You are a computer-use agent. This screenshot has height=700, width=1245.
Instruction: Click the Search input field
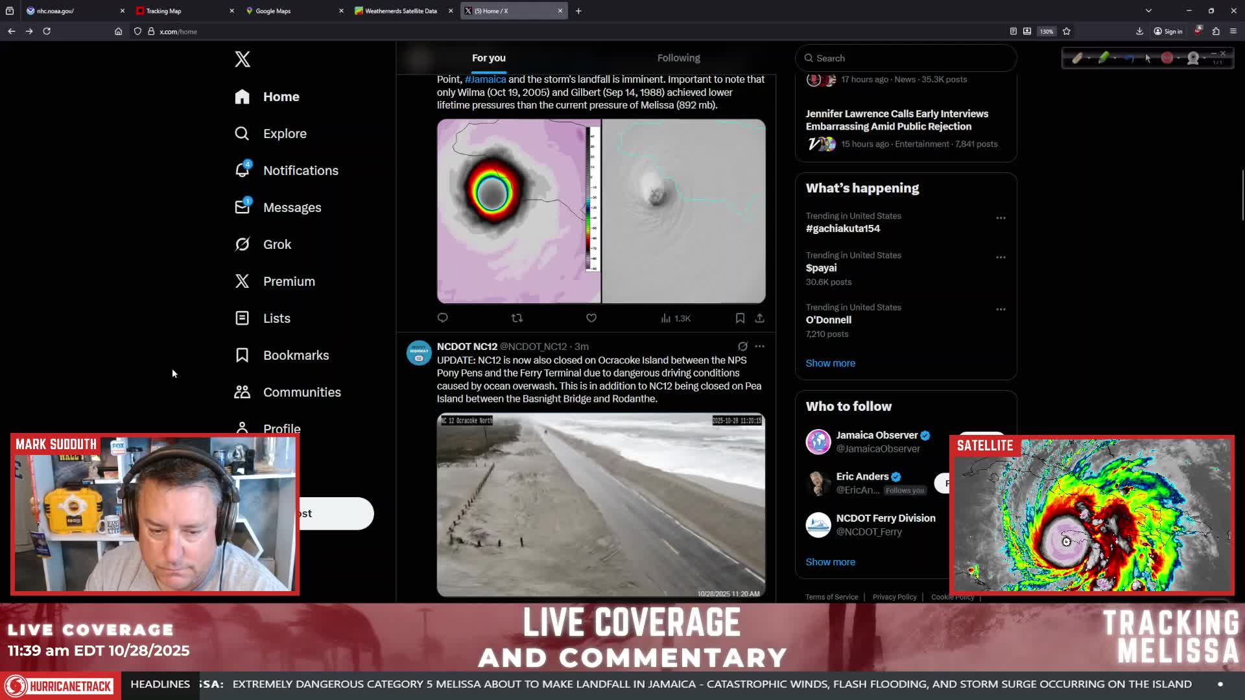[906, 58]
